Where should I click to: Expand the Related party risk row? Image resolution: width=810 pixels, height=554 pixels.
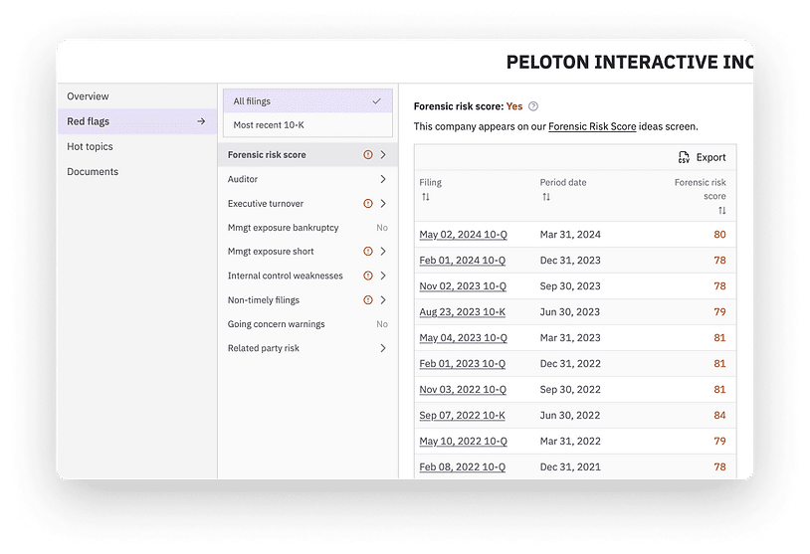(x=383, y=349)
